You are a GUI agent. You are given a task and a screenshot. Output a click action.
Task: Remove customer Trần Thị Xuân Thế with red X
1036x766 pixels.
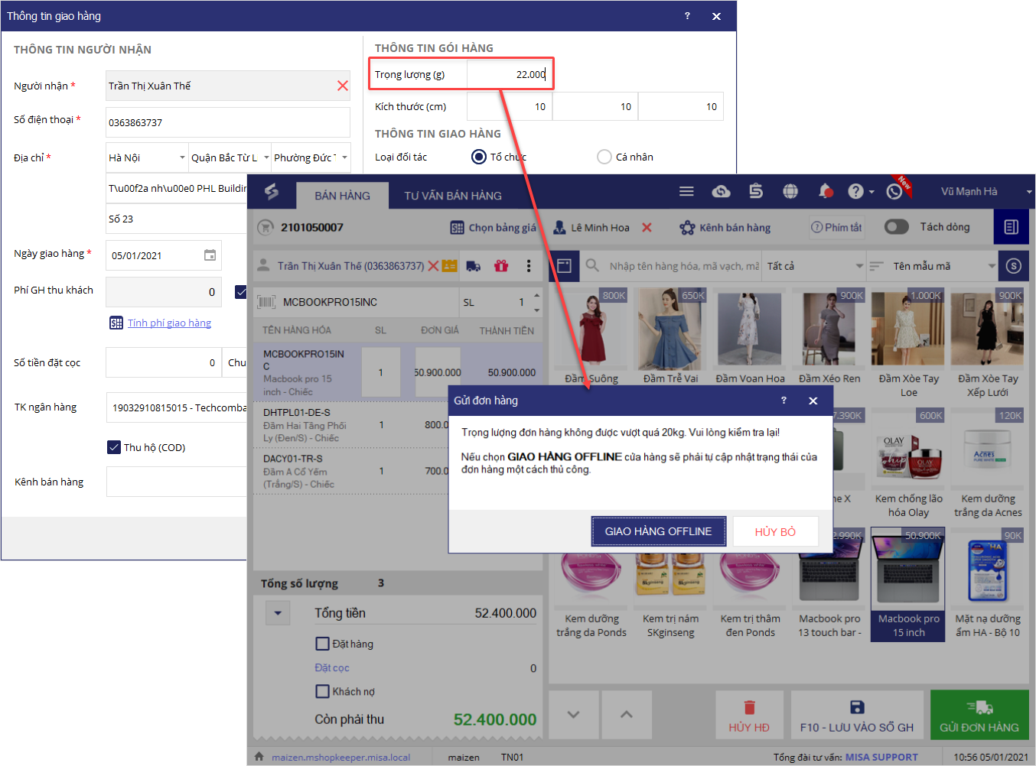pos(433,266)
